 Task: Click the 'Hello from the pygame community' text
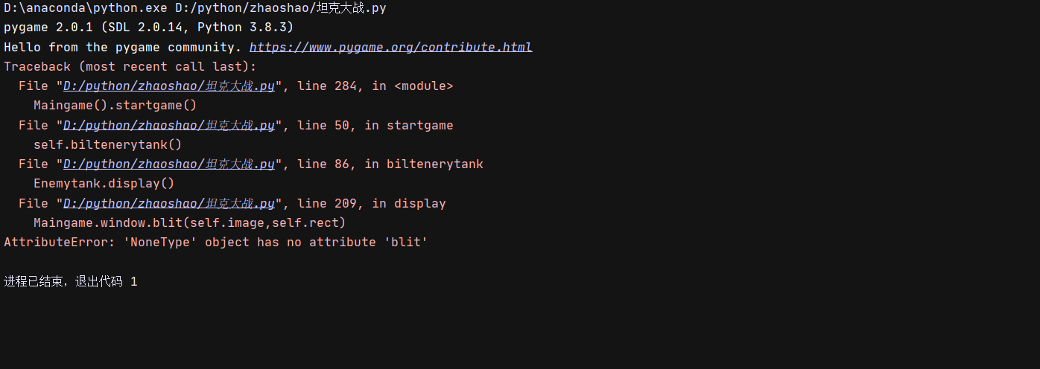tap(123, 47)
